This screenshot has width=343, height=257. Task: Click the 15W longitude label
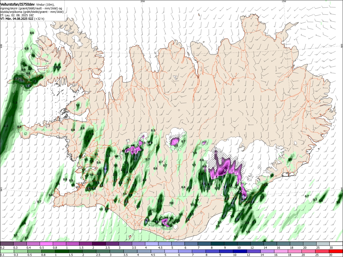pos(284,1)
